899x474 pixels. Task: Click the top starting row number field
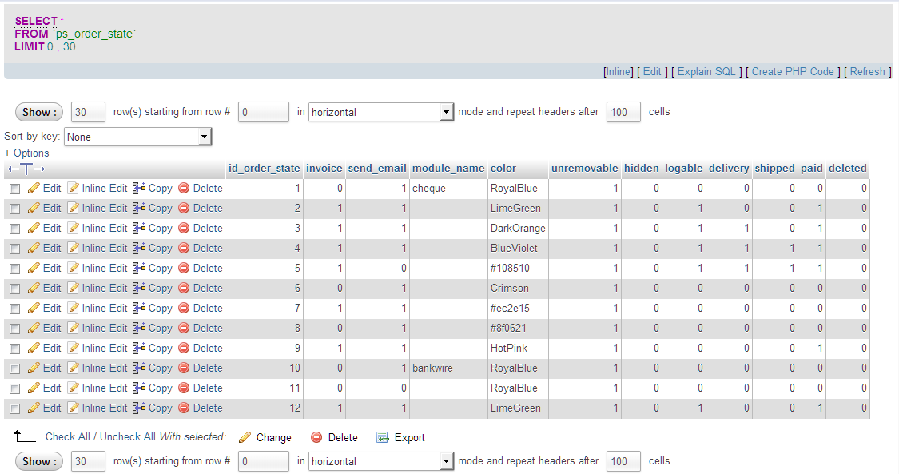tap(264, 113)
